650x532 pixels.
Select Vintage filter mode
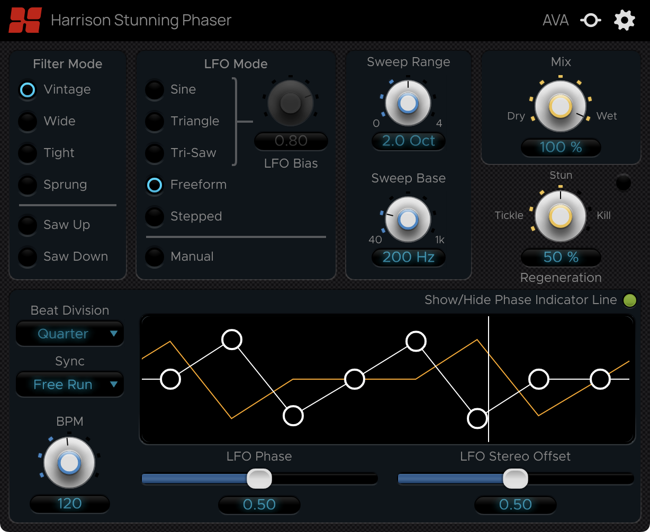[x=28, y=90]
